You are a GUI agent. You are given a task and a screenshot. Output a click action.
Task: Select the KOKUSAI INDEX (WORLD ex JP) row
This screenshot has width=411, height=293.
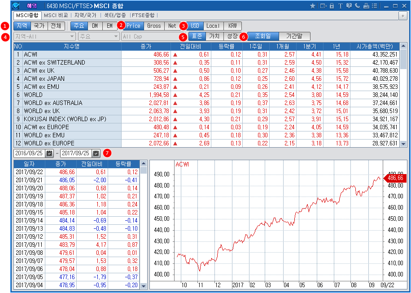click(x=206, y=119)
